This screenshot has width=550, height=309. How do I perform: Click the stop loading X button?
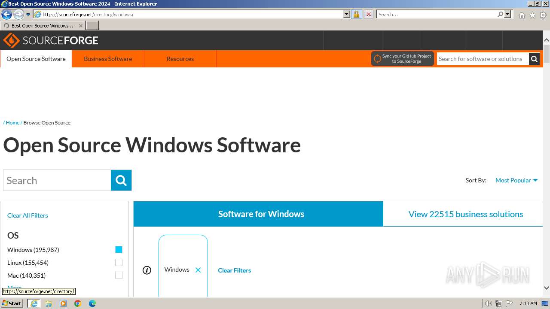point(368,14)
